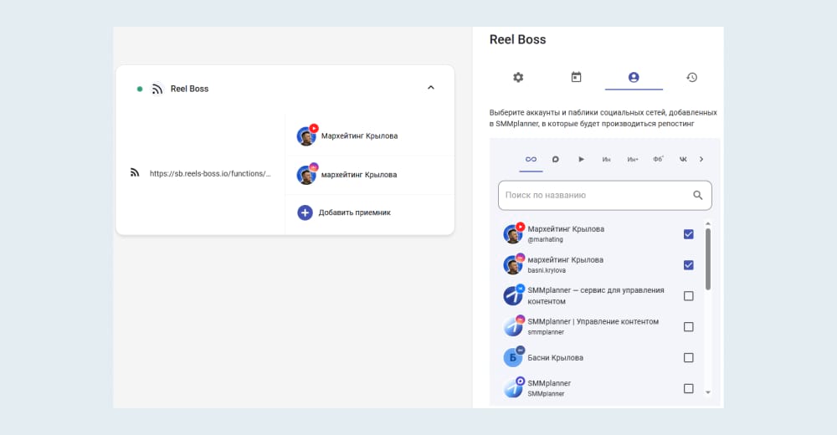837x435 pixels.
Task: Collapse the Reel Boss card chevron
Action: [x=431, y=88]
